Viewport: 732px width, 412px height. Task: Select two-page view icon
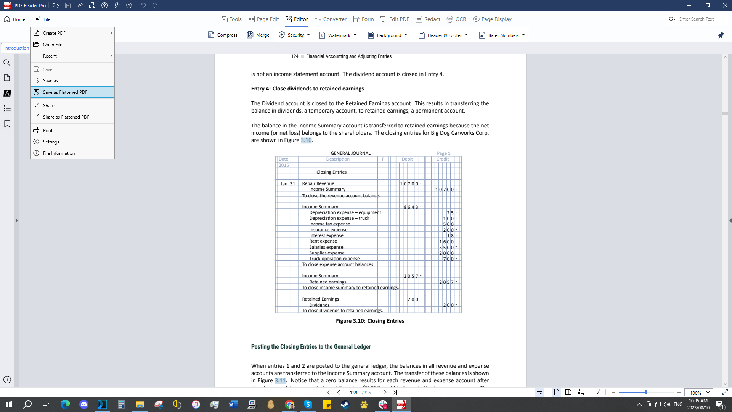tap(568, 392)
